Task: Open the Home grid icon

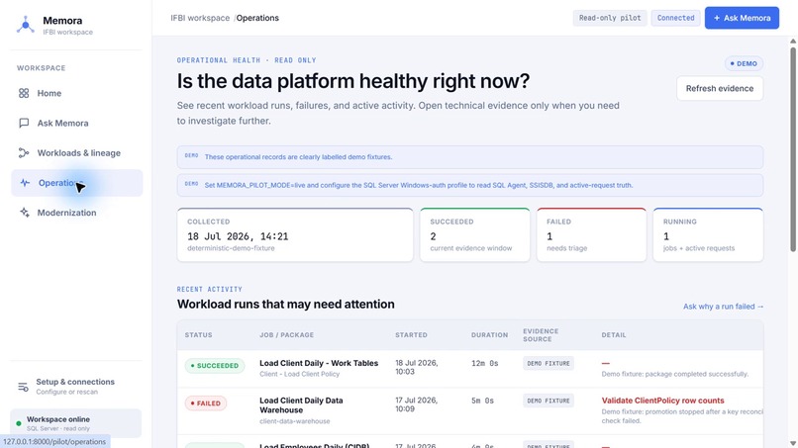Action: point(24,93)
